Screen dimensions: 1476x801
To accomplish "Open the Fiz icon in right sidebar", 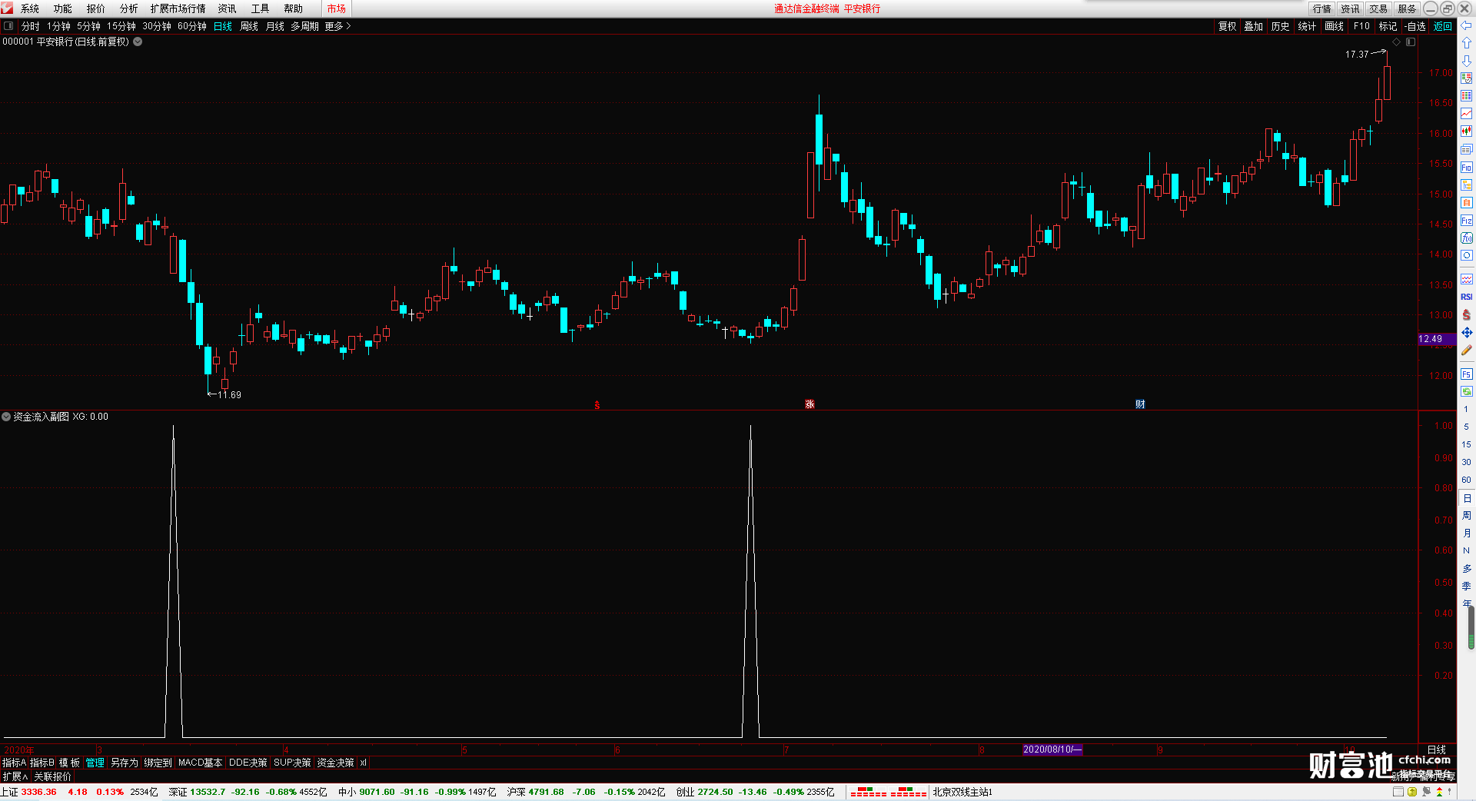I will [x=1466, y=221].
